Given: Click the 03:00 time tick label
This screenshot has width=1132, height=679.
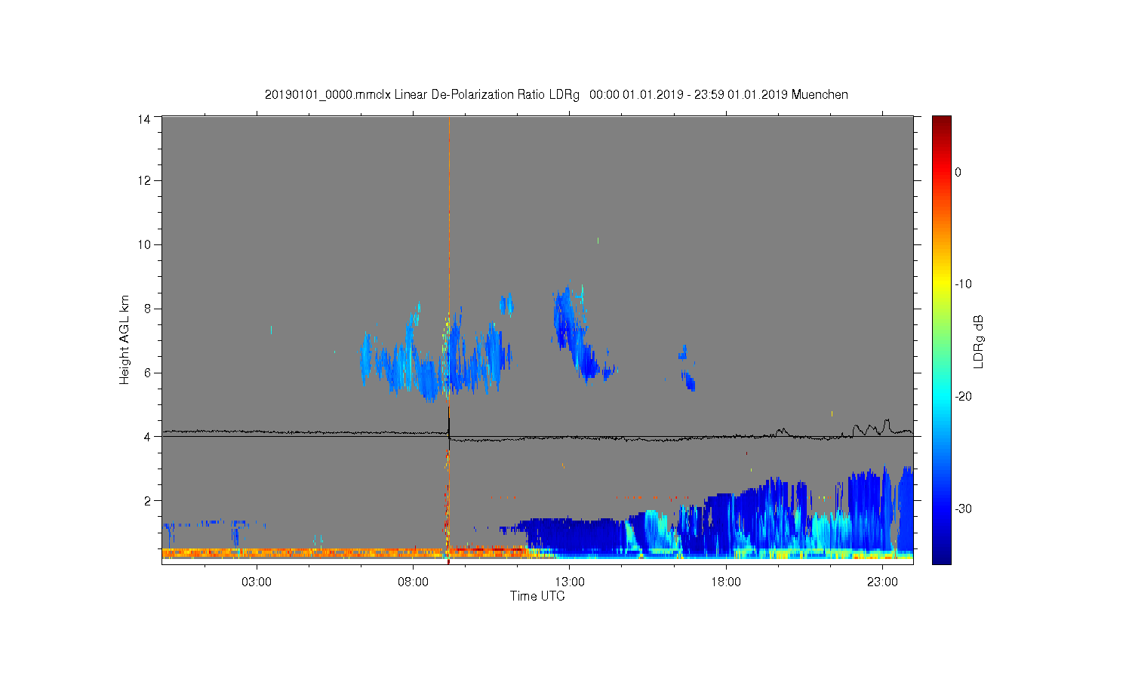Looking at the screenshot, I should [257, 582].
